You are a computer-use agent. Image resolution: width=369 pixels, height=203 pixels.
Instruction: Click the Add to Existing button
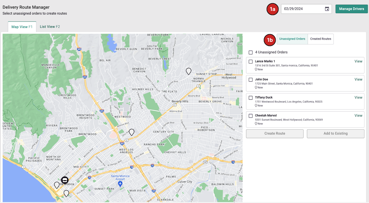[x=336, y=134]
